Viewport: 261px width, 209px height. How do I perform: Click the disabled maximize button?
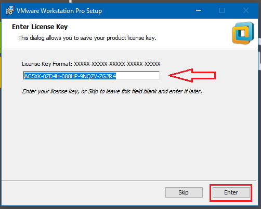click(x=222, y=11)
